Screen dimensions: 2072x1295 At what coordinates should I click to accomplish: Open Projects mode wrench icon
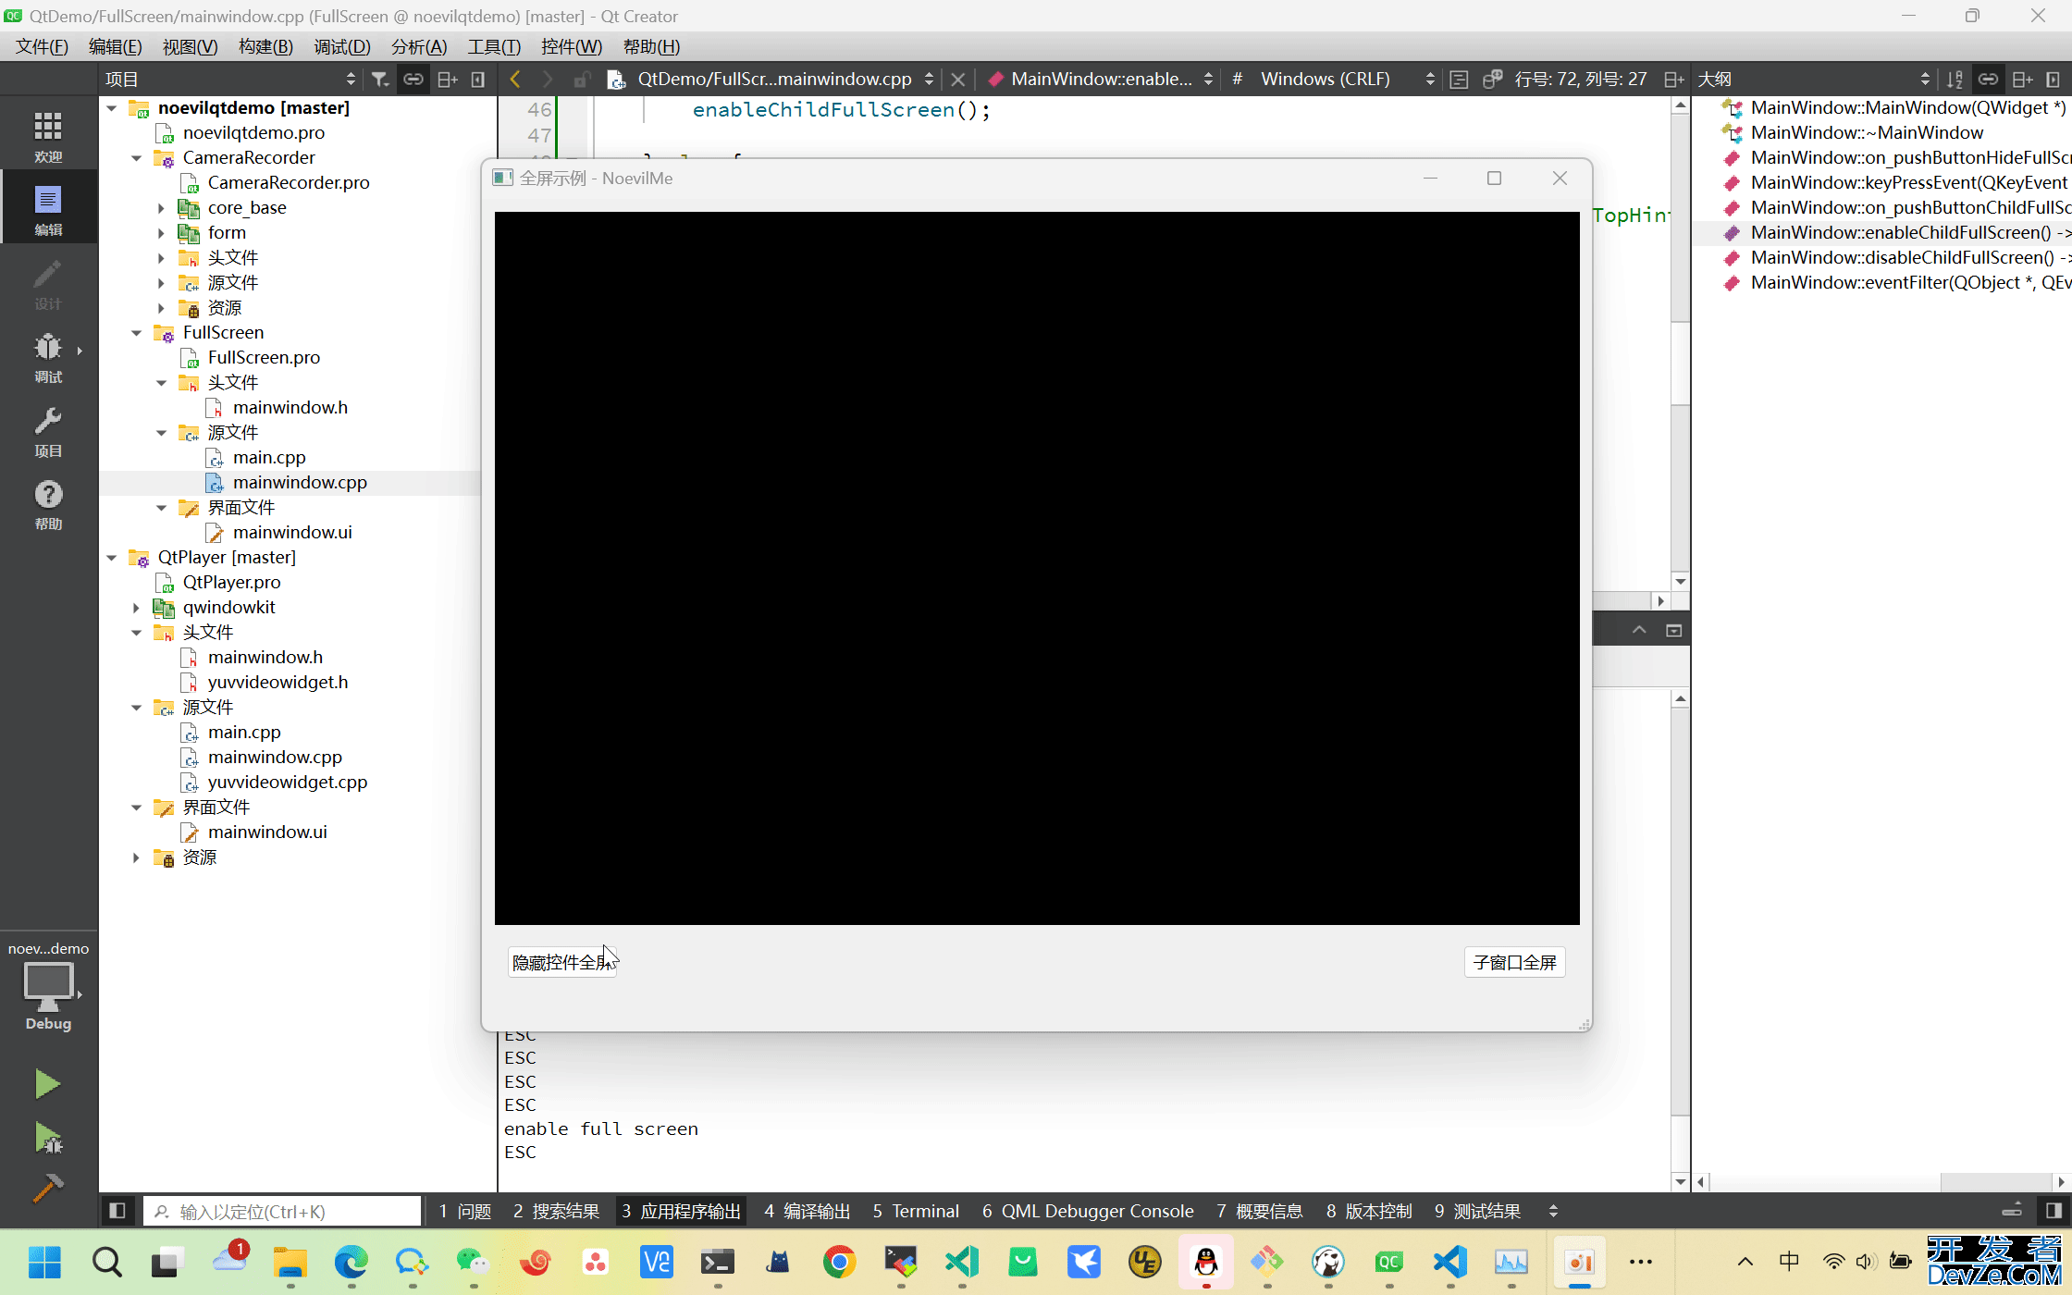(x=48, y=431)
